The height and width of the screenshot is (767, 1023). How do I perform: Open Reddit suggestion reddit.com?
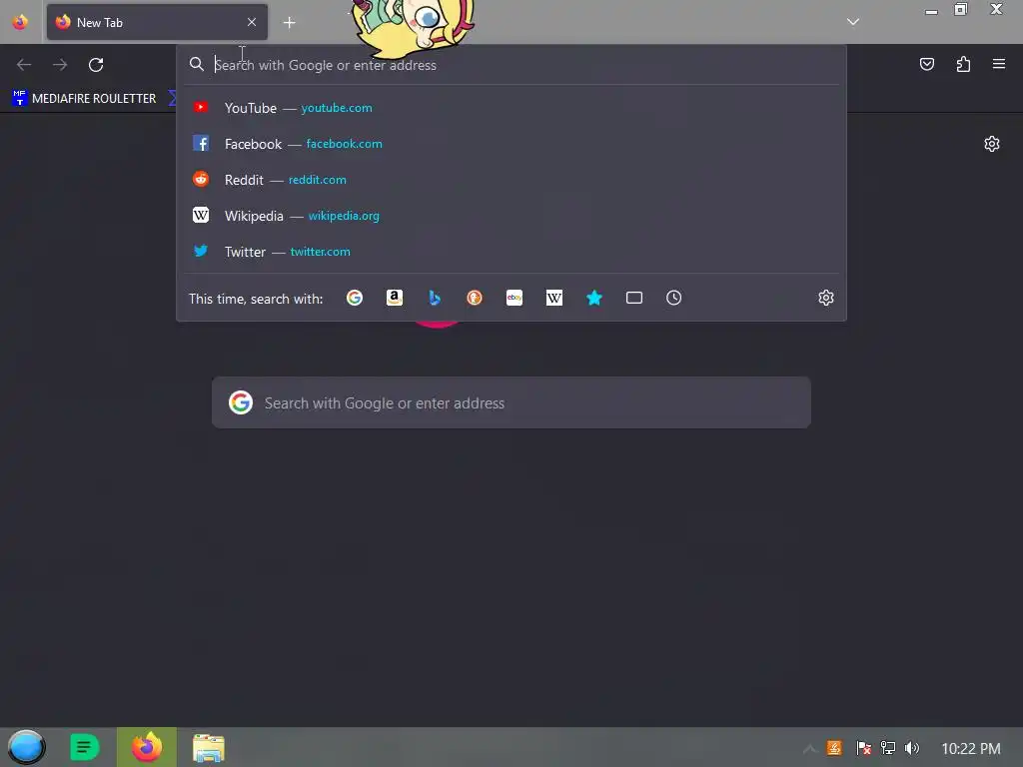pos(511,180)
